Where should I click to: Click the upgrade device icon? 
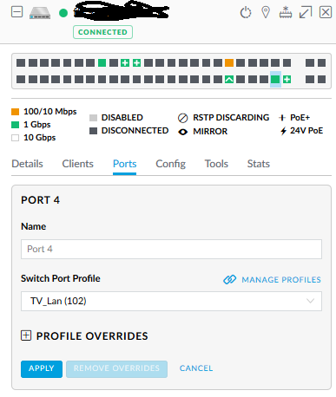tap(286, 12)
